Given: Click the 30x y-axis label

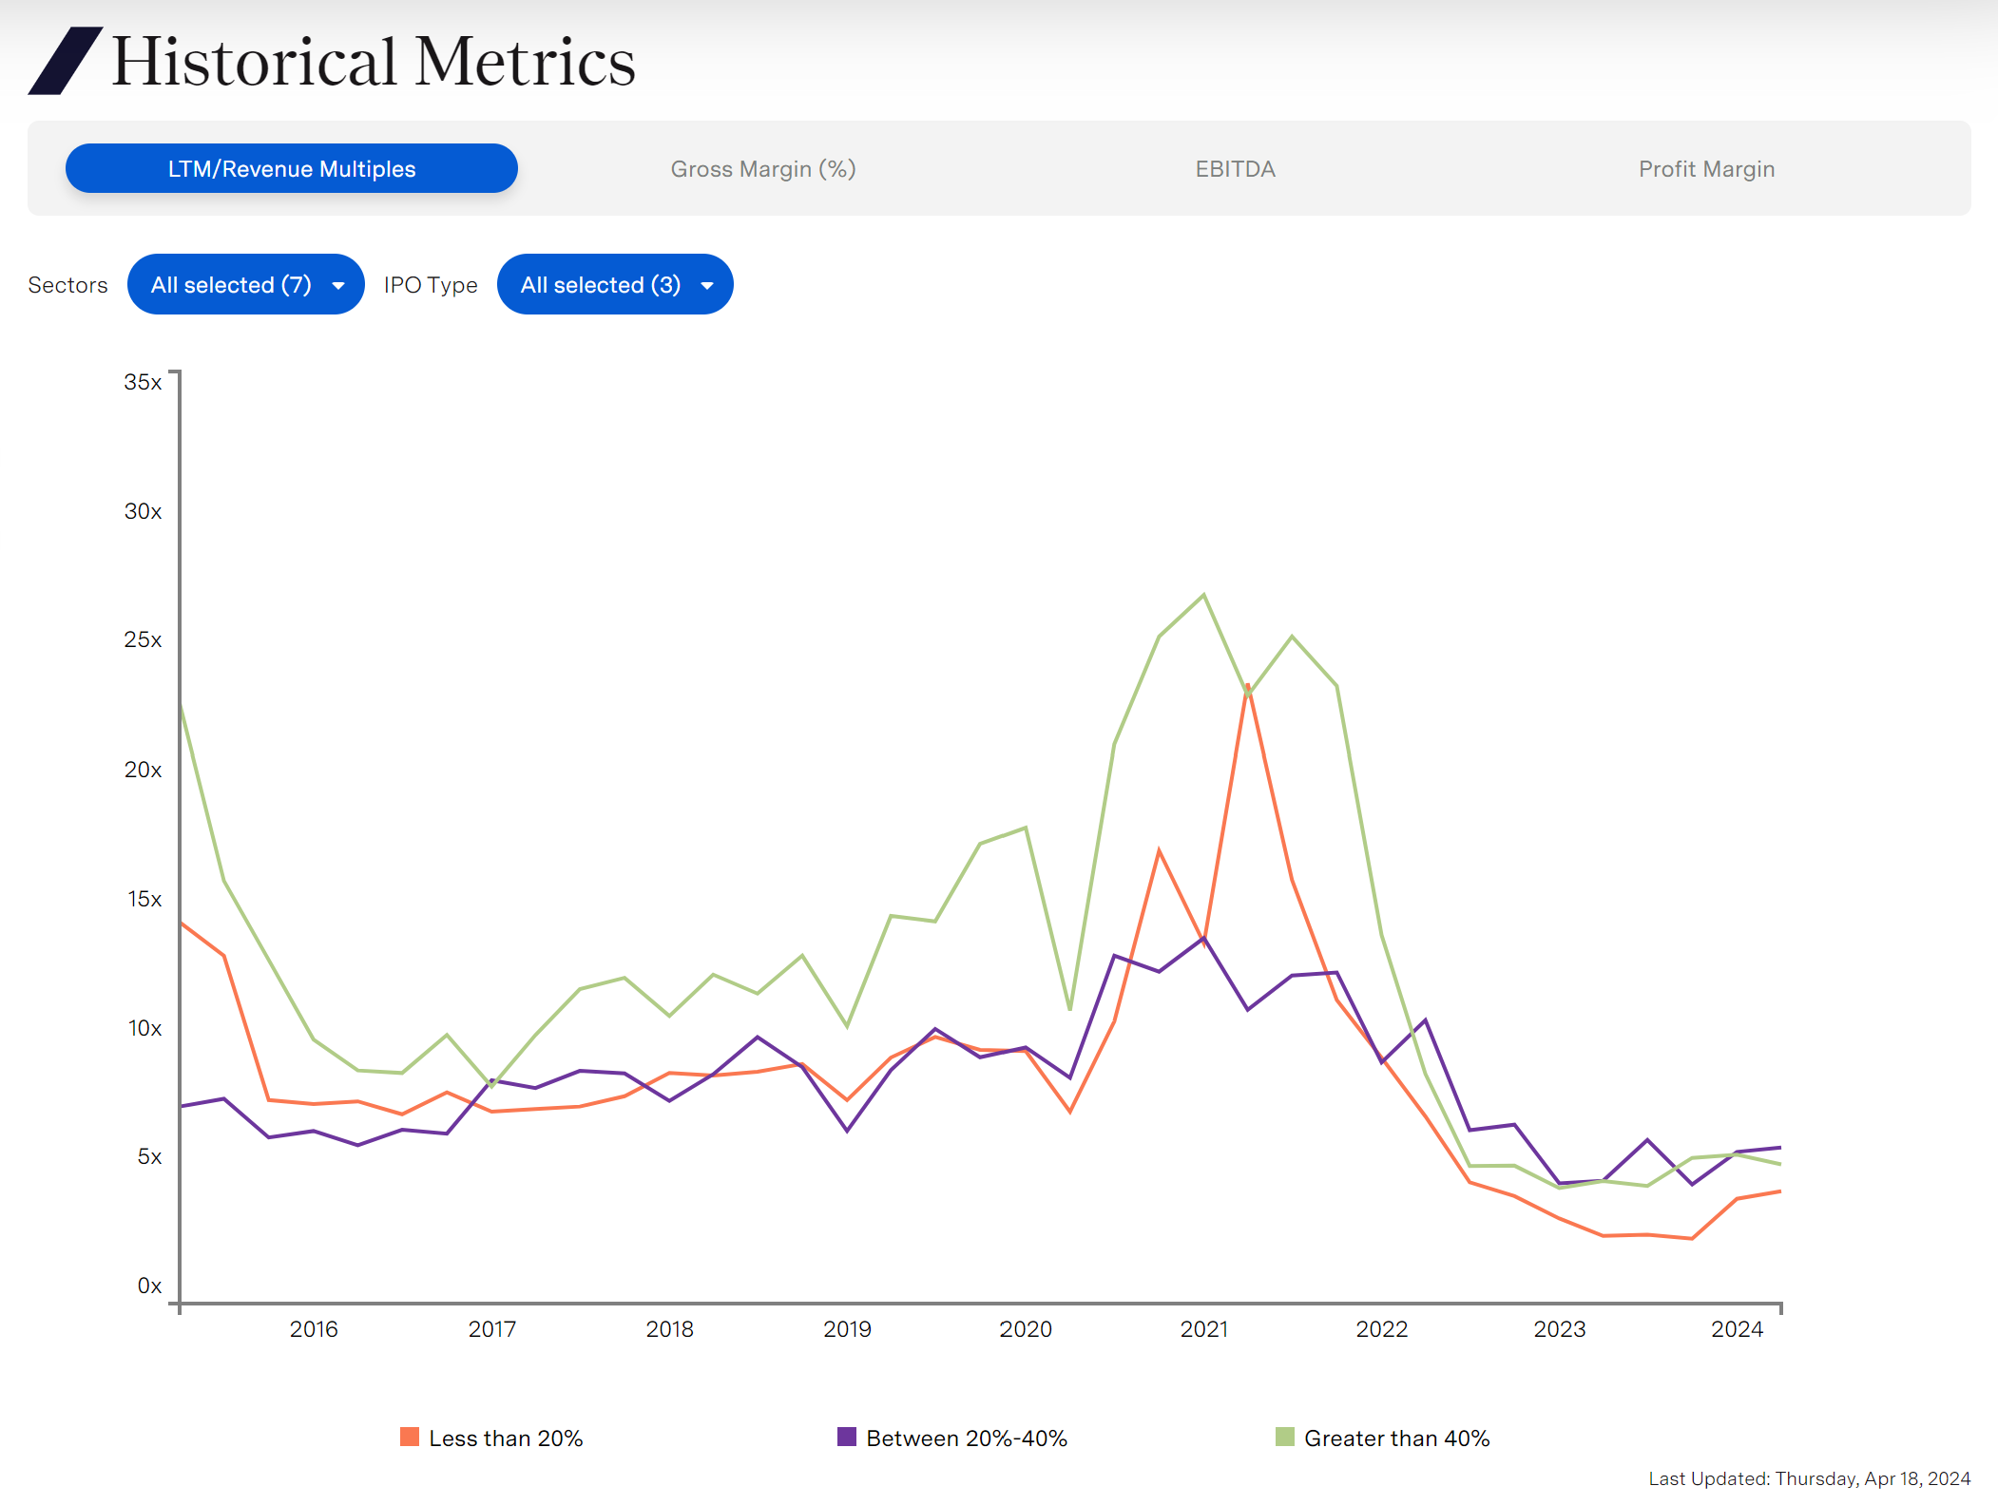Looking at the screenshot, I should pyautogui.click(x=143, y=511).
